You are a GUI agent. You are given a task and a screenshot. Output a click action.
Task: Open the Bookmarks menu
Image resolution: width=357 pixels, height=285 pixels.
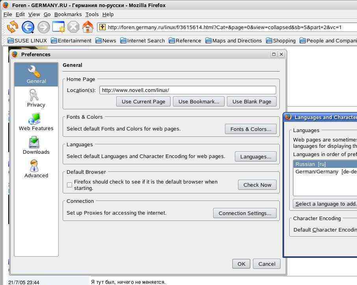[68, 14]
